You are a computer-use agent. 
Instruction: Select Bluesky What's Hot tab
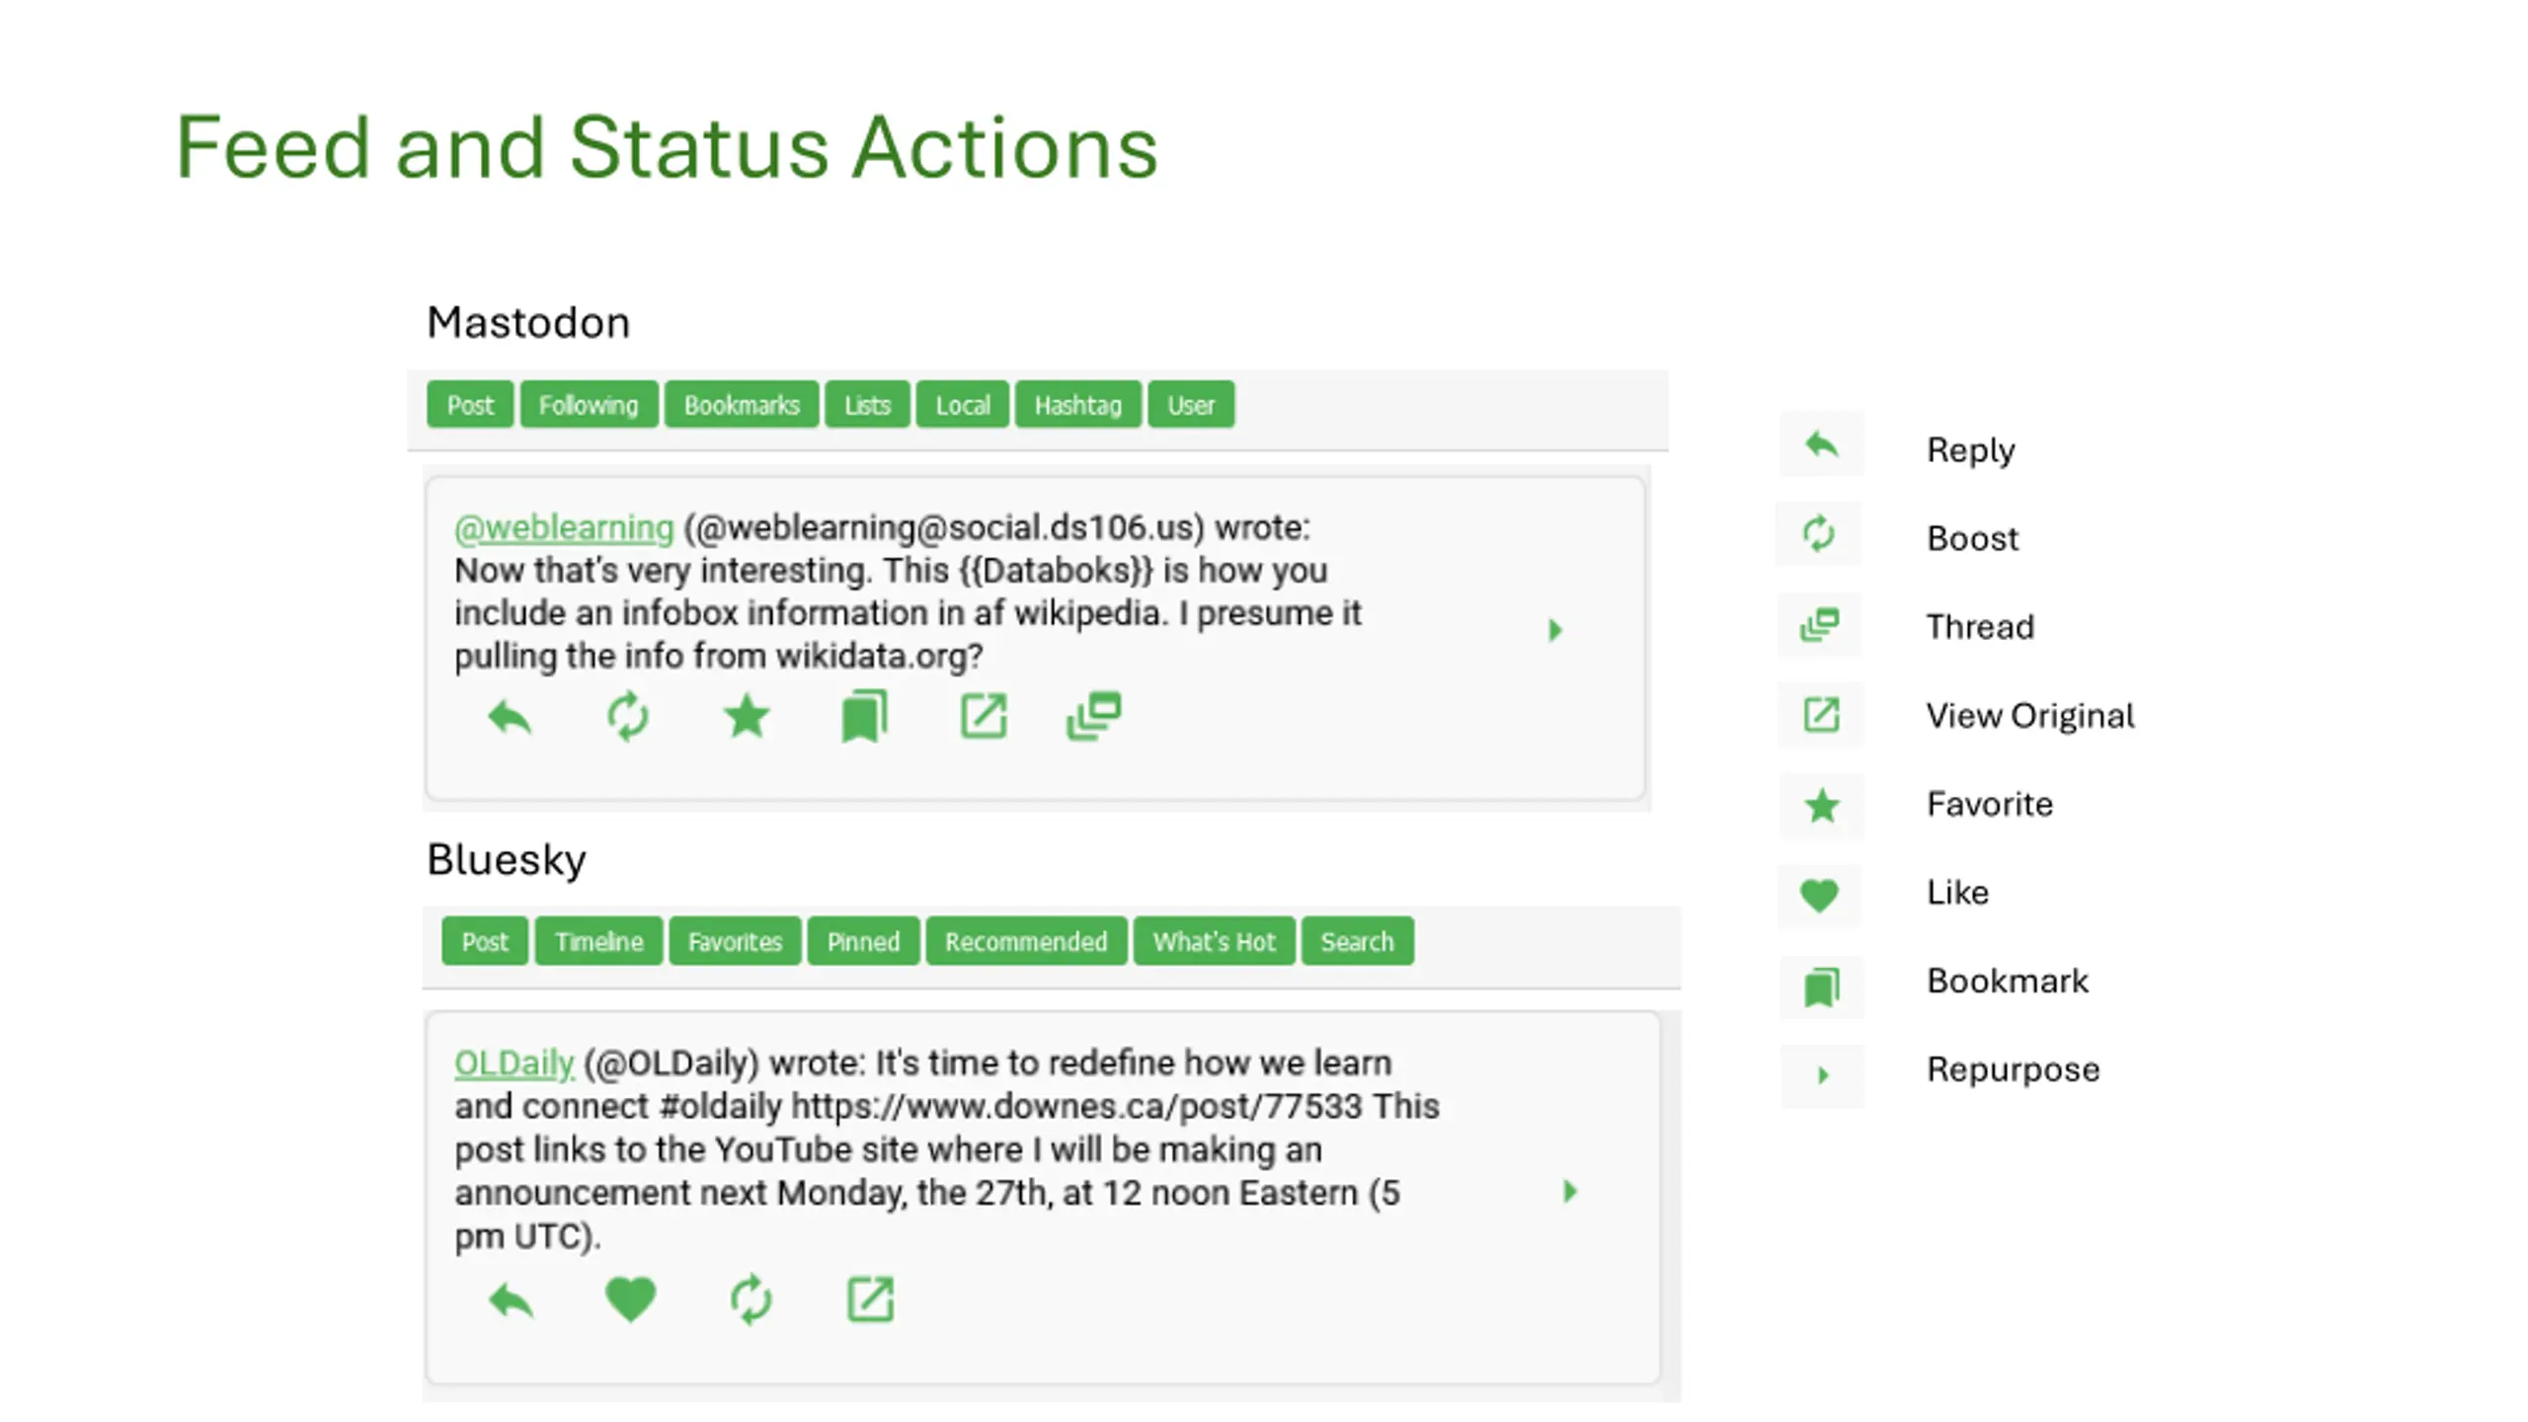1214,941
